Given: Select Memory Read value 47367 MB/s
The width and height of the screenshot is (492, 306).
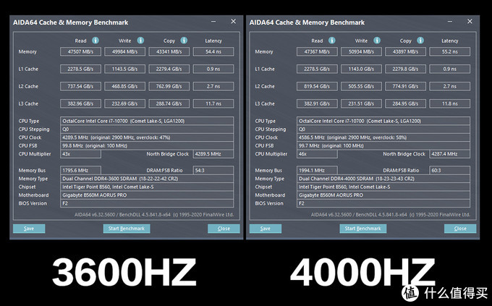Looking at the screenshot, I should click(x=317, y=51).
